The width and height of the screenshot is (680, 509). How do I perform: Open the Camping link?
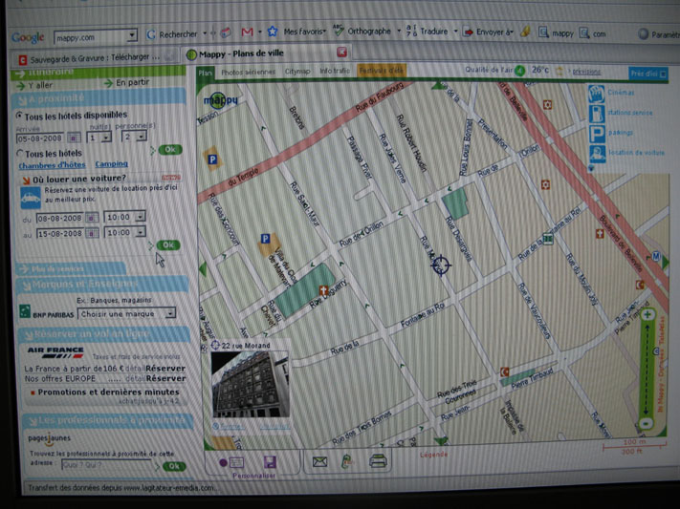tap(112, 163)
